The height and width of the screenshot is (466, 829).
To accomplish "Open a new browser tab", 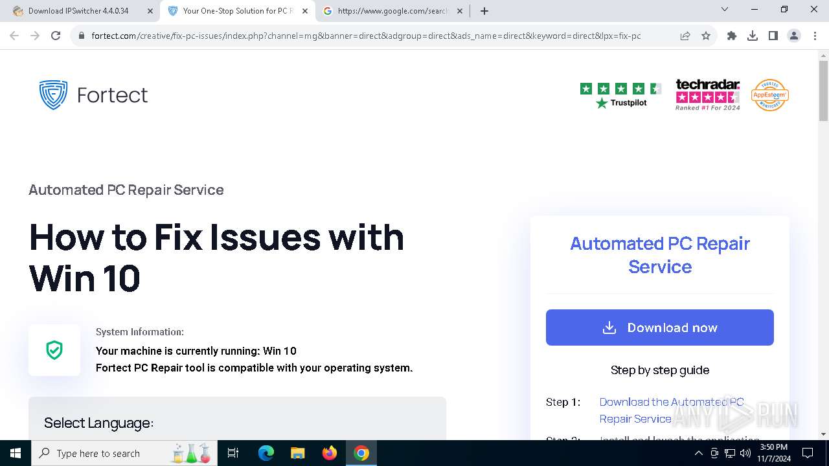I will pos(484,11).
